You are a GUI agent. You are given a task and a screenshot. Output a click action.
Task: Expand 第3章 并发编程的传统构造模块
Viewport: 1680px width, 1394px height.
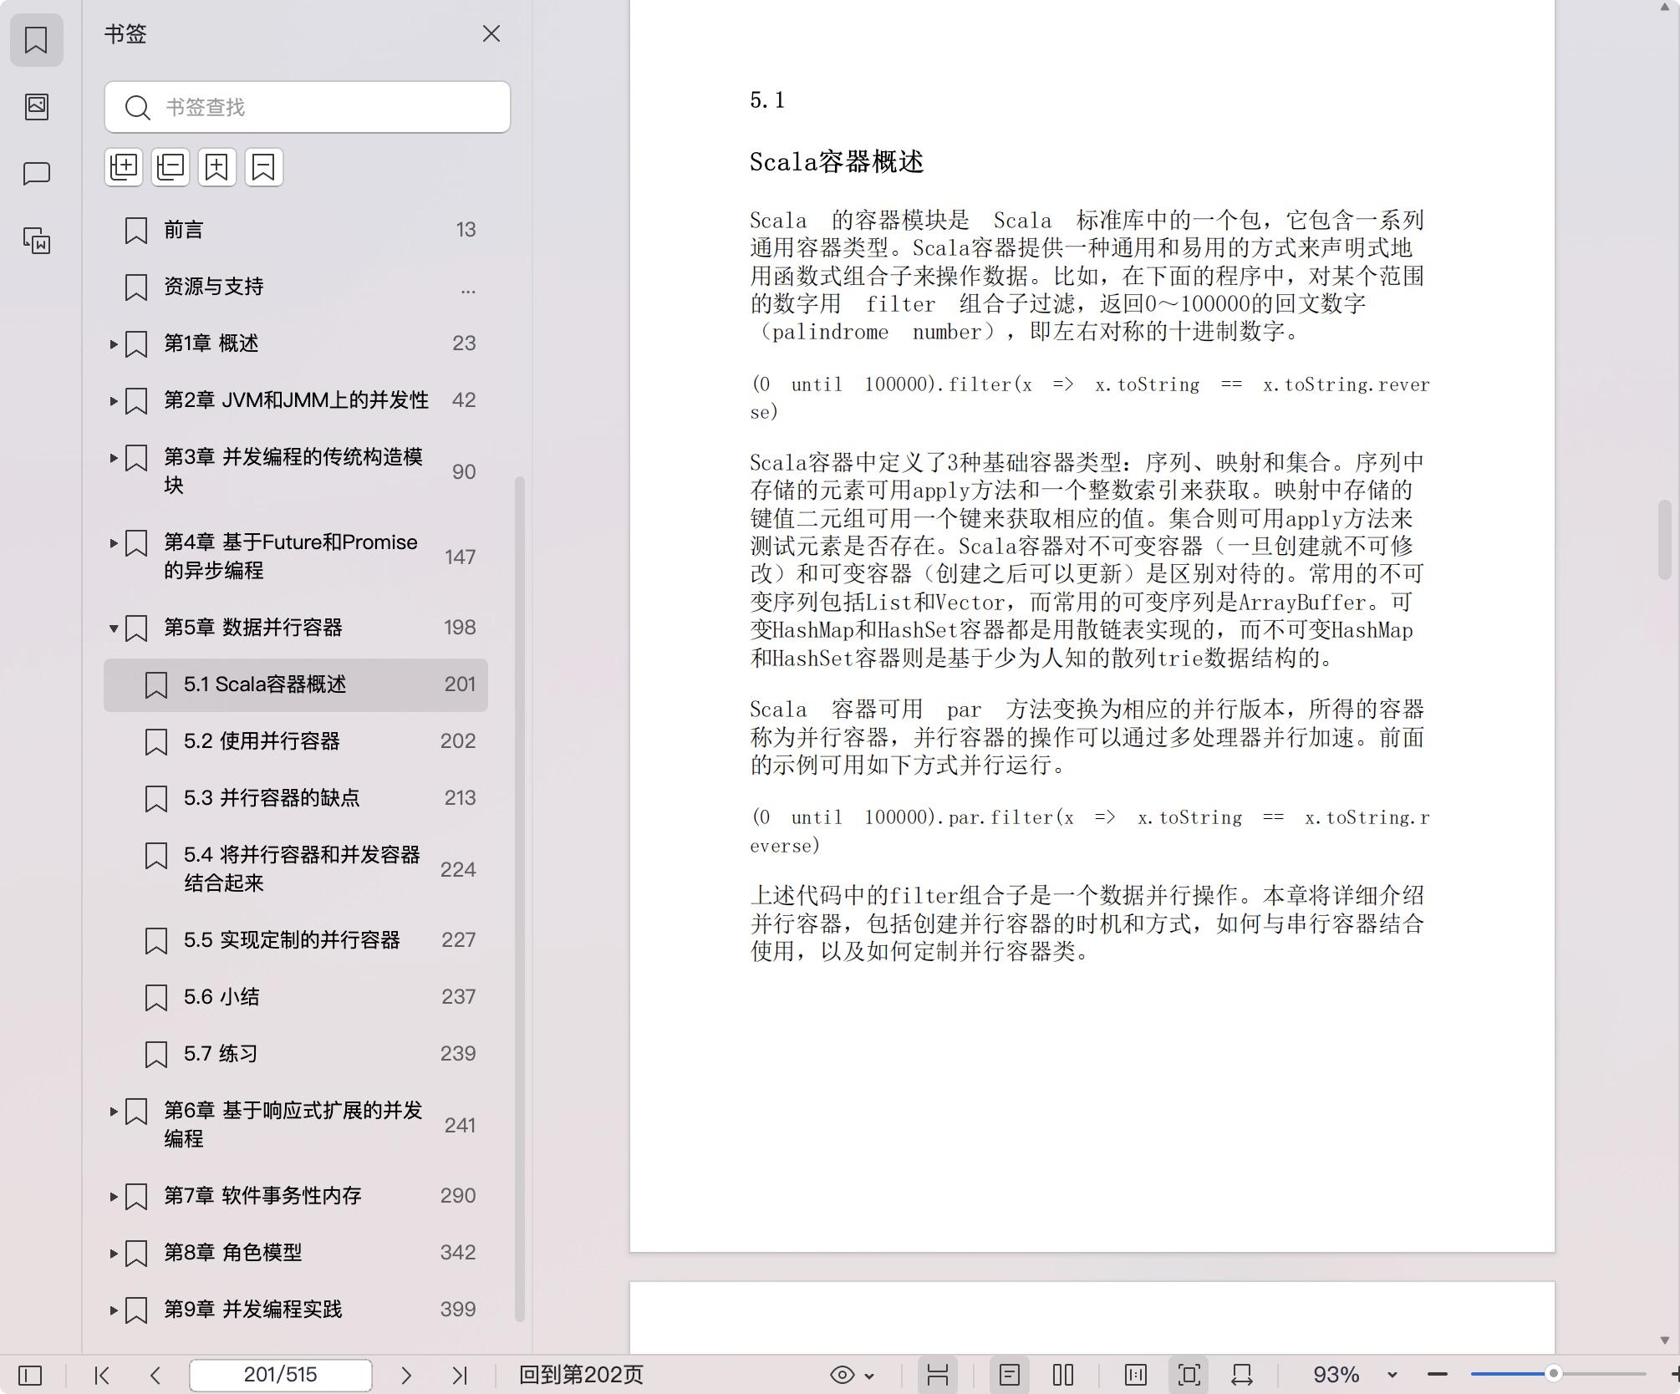tap(114, 457)
